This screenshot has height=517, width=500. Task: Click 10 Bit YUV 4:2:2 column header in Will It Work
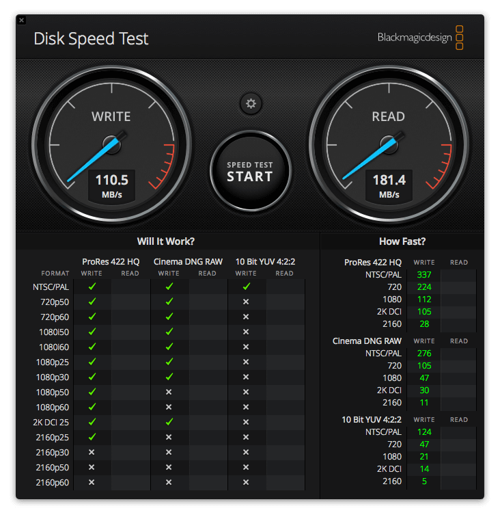pos(265,261)
